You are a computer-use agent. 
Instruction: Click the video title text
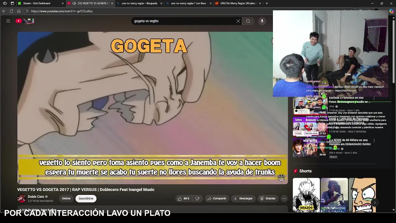(86, 190)
